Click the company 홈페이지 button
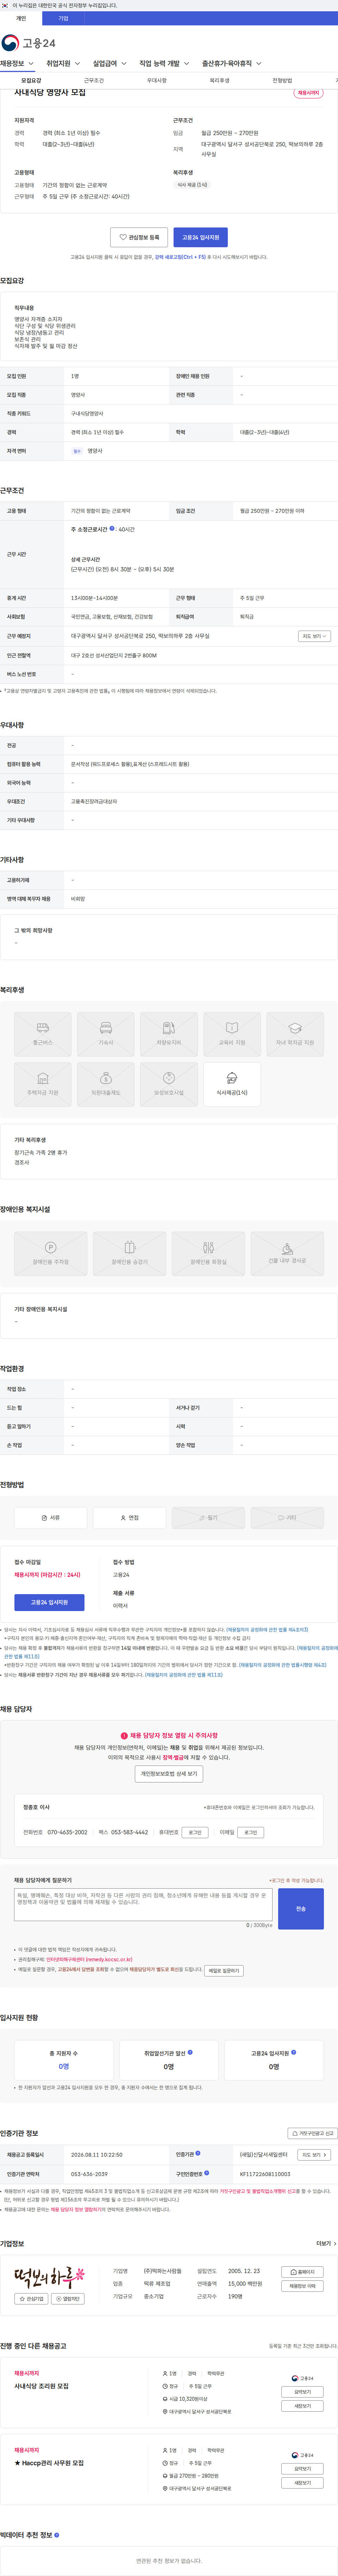Screen dimensions: 338x2576 point(302,2272)
